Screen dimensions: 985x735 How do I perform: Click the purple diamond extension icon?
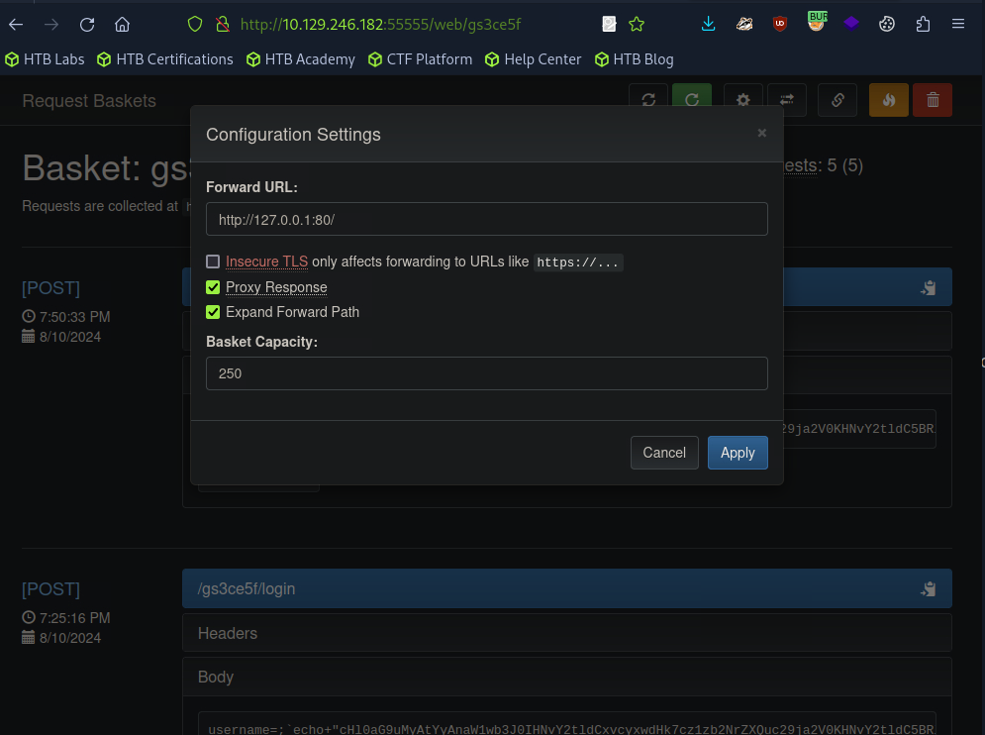point(851,24)
